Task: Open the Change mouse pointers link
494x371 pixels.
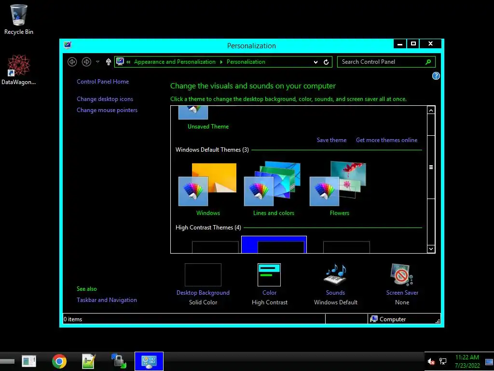Action: click(107, 110)
